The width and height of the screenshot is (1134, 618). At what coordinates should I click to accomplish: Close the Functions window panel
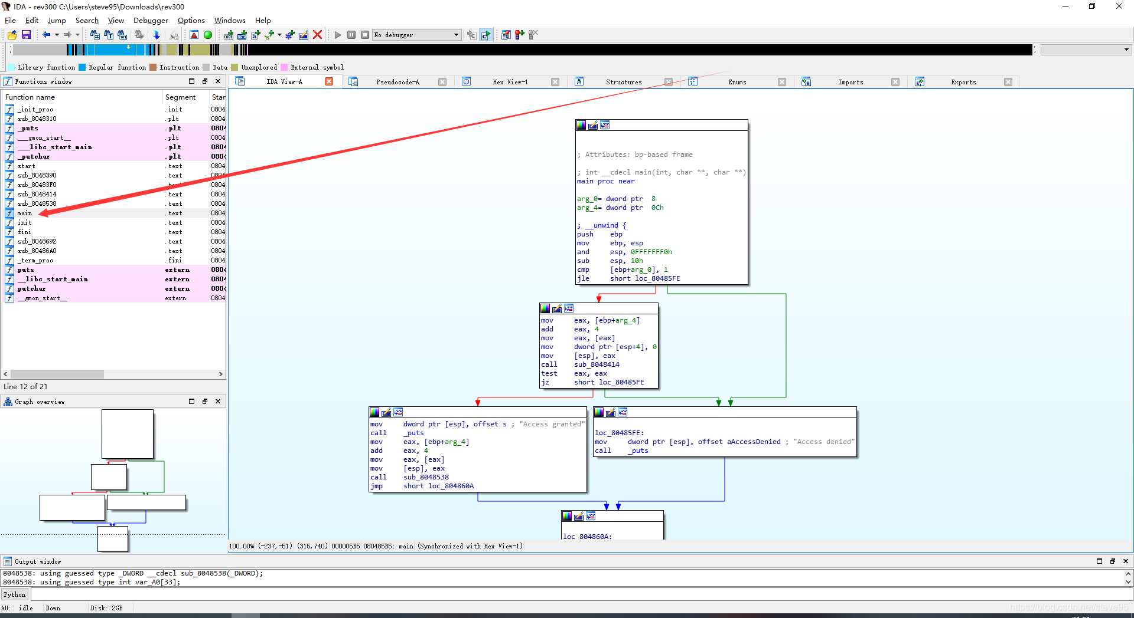pyautogui.click(x=218, y=81)
